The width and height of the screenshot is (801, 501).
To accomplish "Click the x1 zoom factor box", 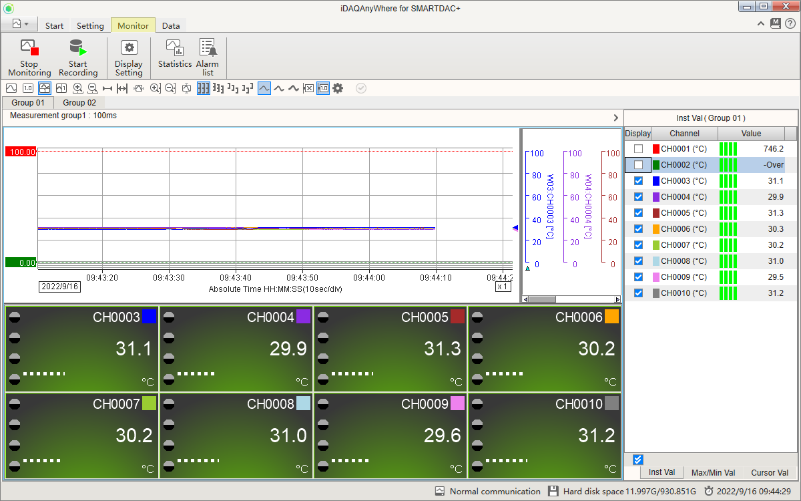I will (x=503, y=286).
